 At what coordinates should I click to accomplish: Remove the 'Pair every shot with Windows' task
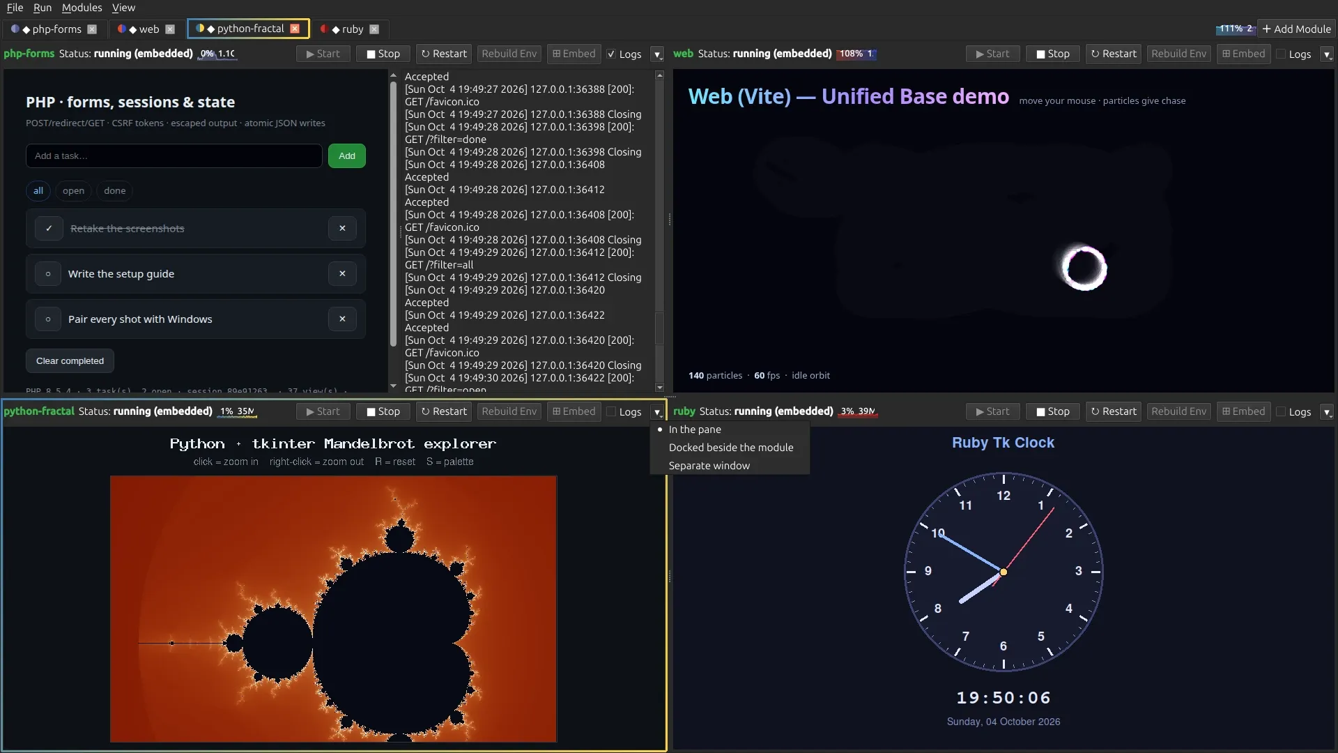pyautogui.click(x=342, y=319)
